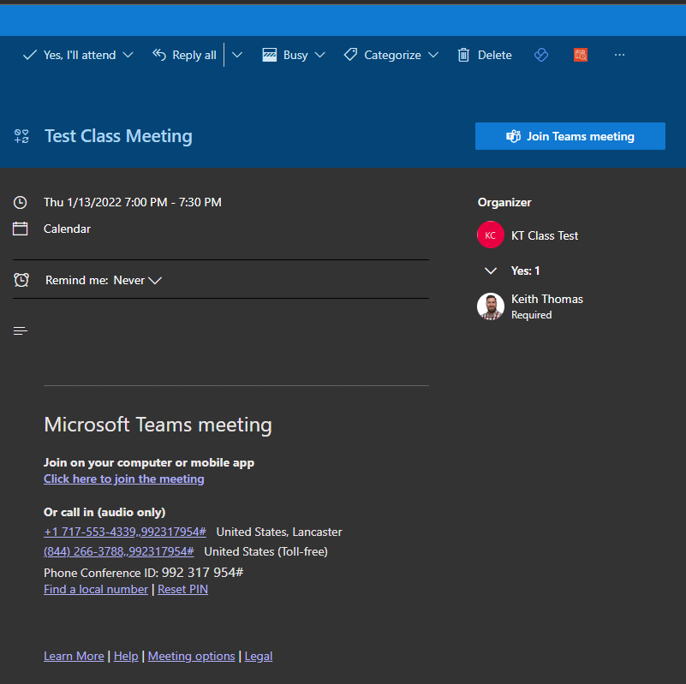Click the icon beside Test Class Meeting

tap(21, 136)
